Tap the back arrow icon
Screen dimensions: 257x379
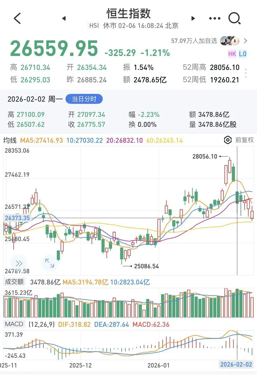pyautogui.click(x=17, y=18)
